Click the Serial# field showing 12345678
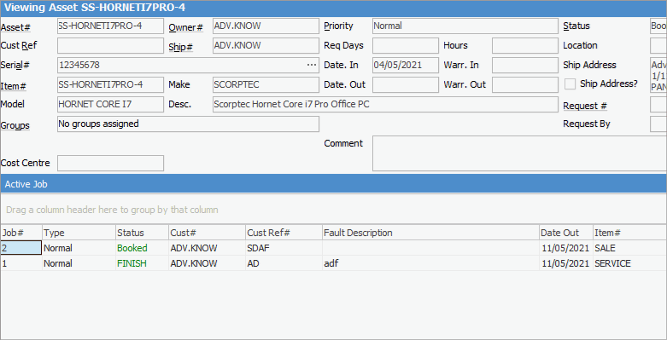Viewport: 667px width, 340px height. [x=188, y=65]
